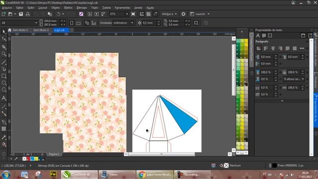
Task: Click the Welcome Screen home tab icon
Action: (x=9, y=30)
